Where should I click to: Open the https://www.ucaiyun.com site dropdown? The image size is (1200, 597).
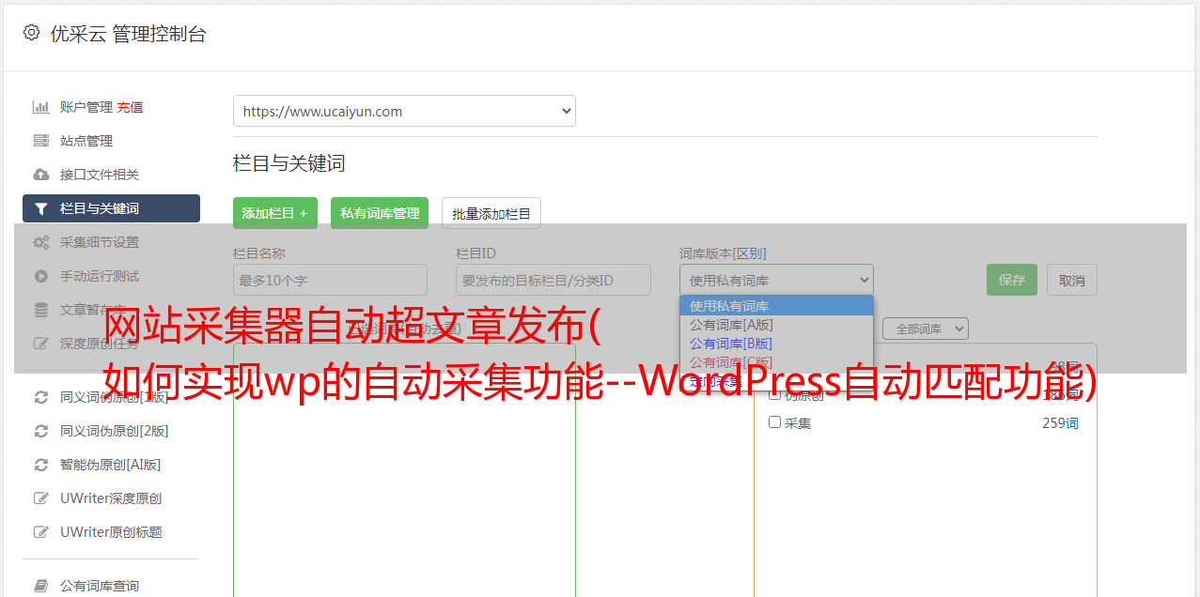404,111
